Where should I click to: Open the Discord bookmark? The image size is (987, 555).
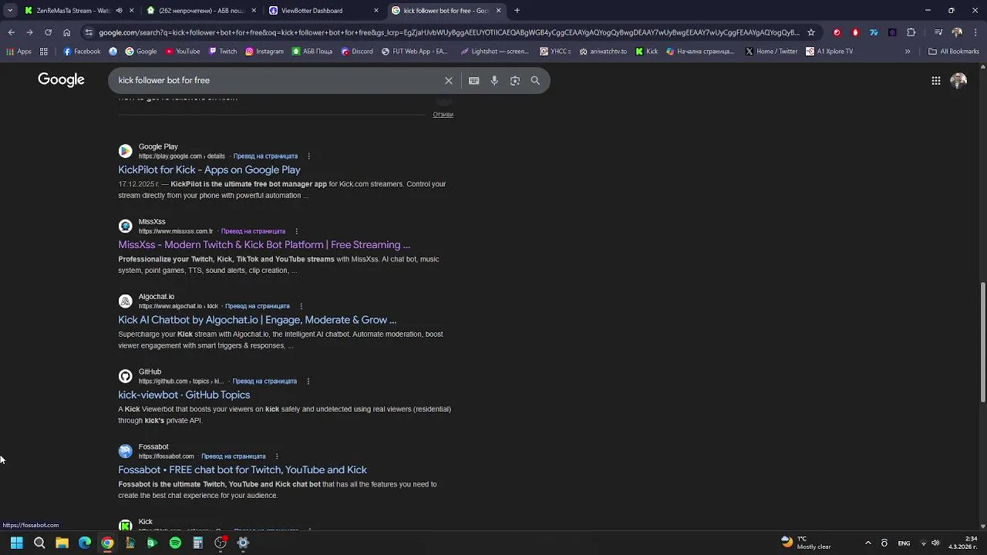point(355,52)
